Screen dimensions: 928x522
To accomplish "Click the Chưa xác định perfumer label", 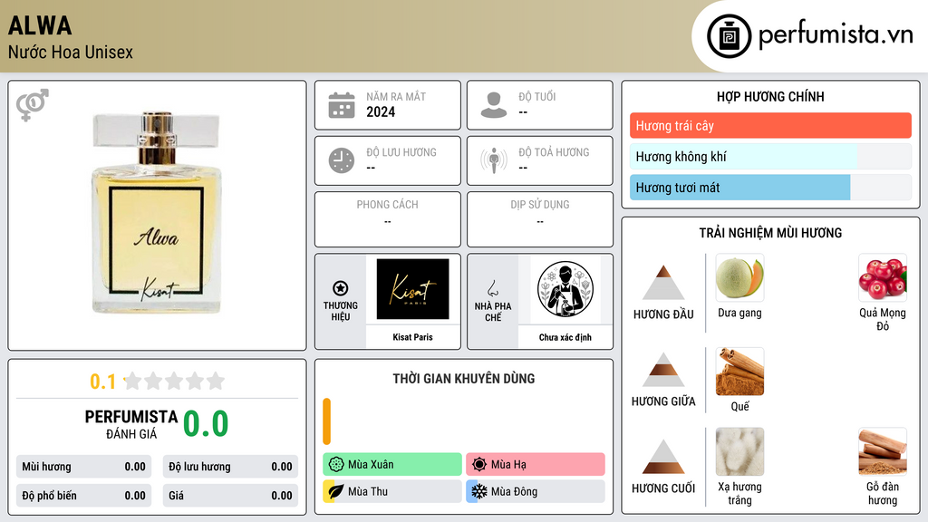I will coord(565,337).
